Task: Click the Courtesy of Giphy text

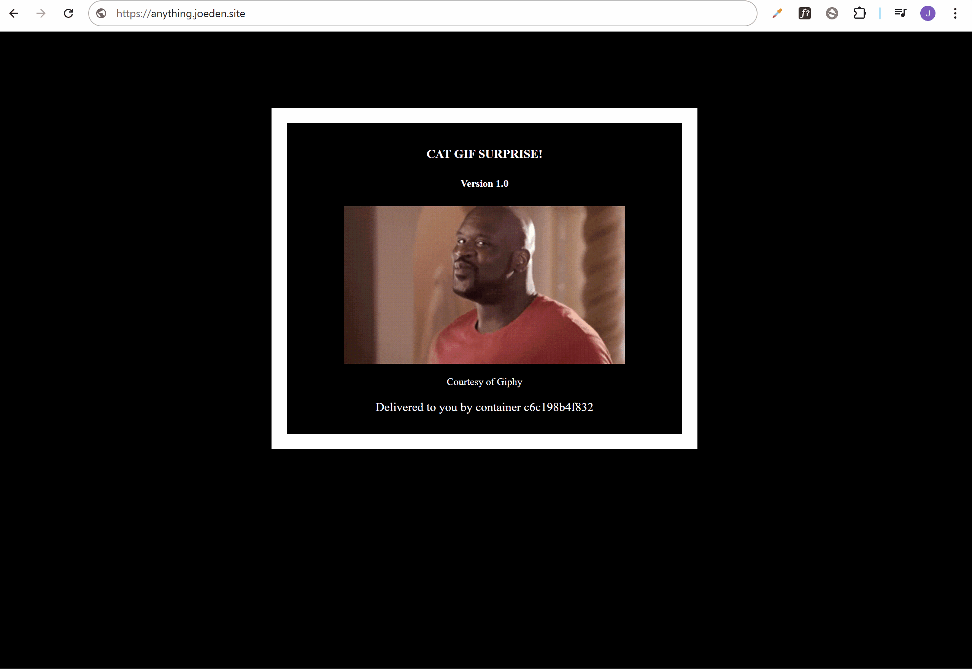Action: tap(484, 382)
